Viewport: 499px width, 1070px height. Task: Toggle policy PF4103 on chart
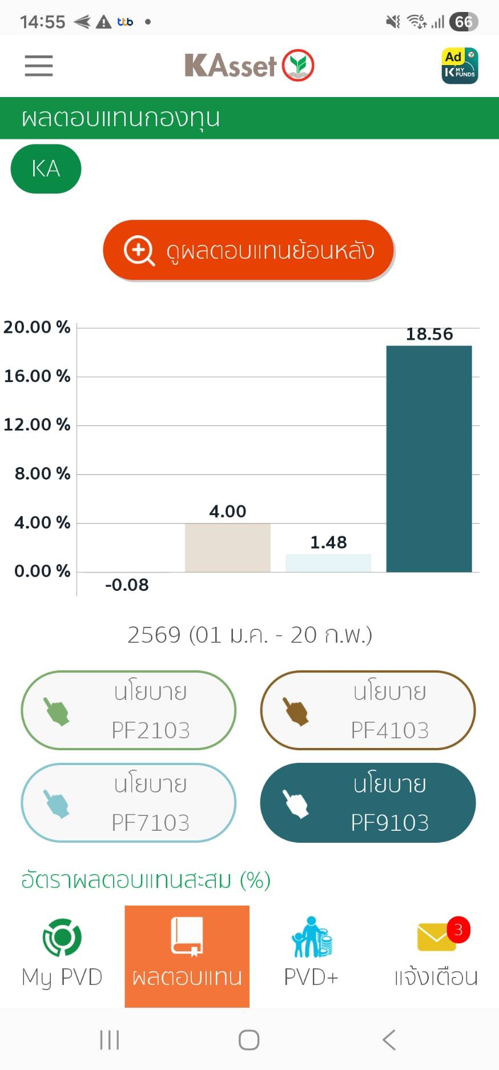click(x=368, y=710)
